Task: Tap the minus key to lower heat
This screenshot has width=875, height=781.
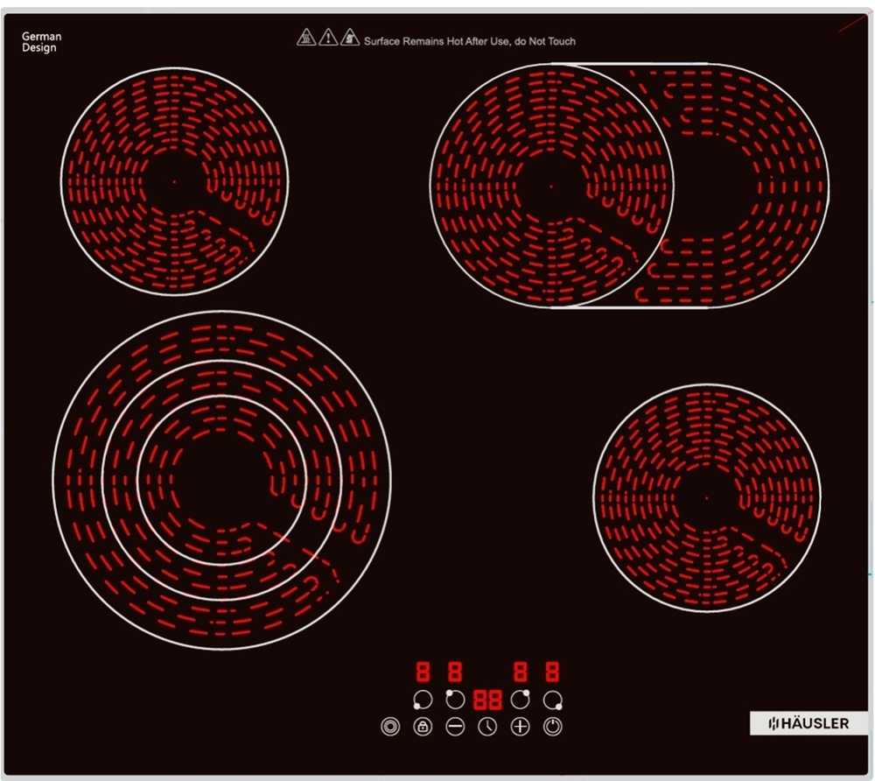Action: 455,727
